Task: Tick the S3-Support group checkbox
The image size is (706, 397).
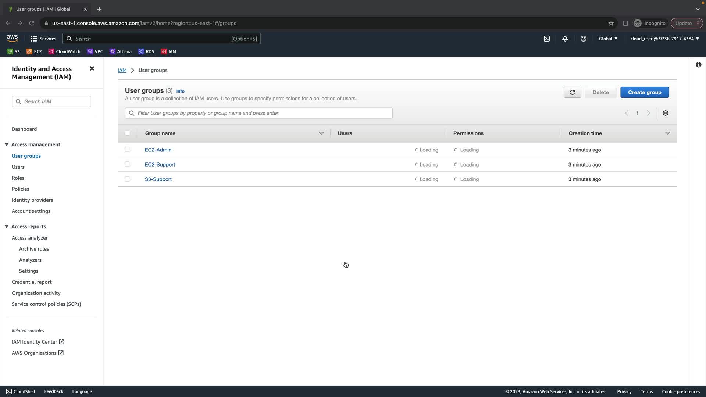Action: (x=128, y=179)
